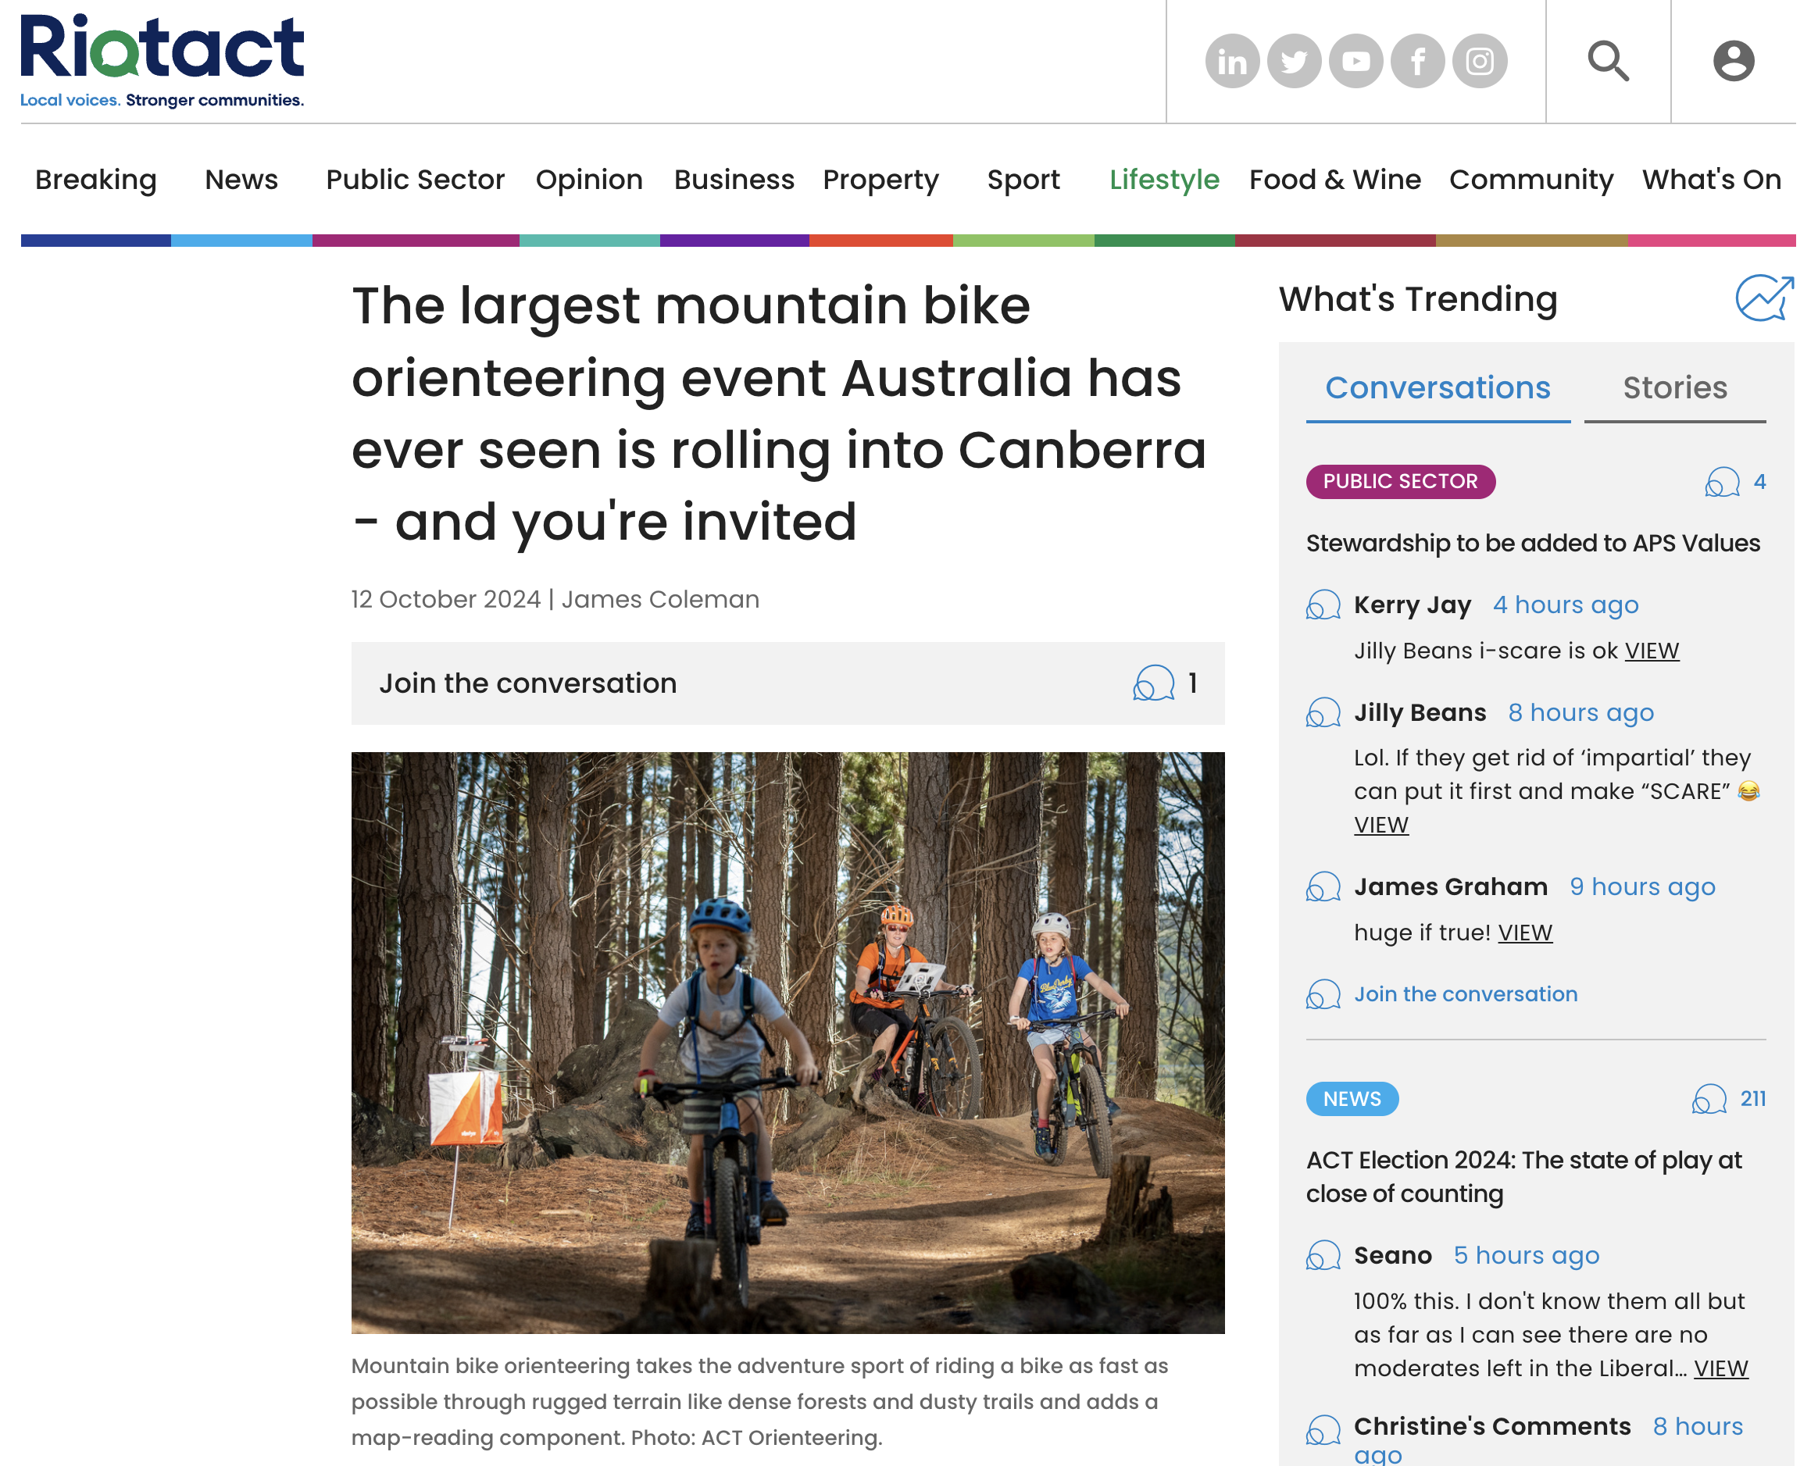Viewport: 1818px width, 1466px height.
Task: Open the user account profile icon
Action: 1733,61
